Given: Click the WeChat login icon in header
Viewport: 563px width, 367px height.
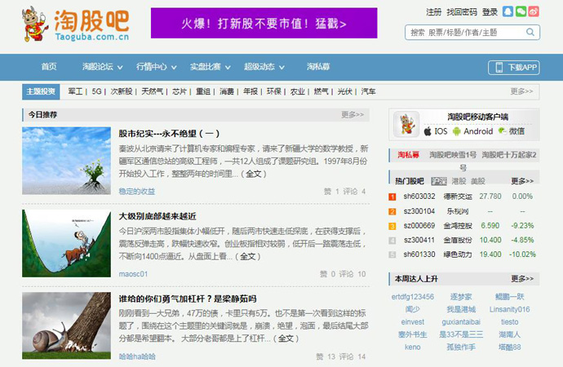Looking at the screenshot, I should coord(521,11).
